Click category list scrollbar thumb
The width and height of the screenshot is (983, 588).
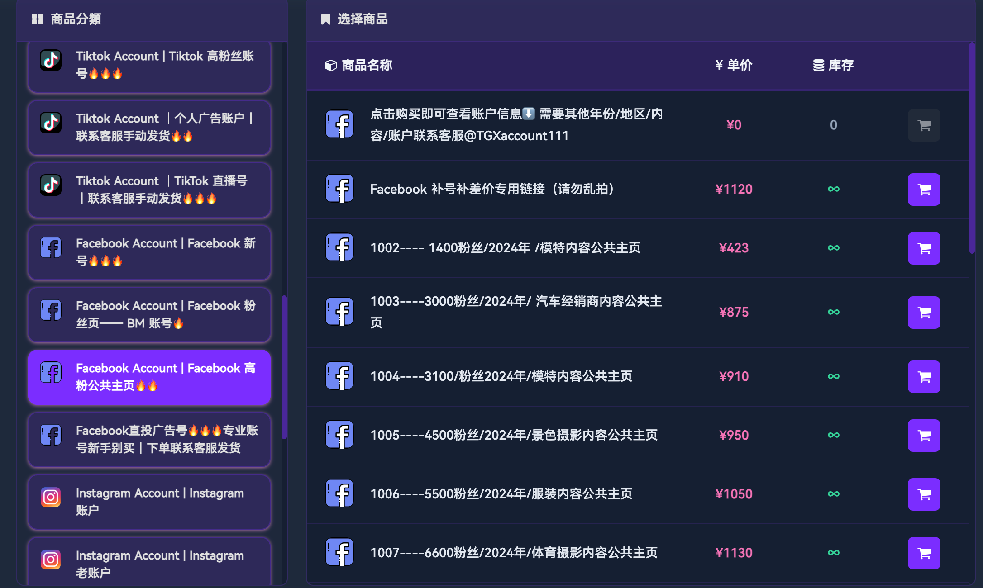(284, 367)
